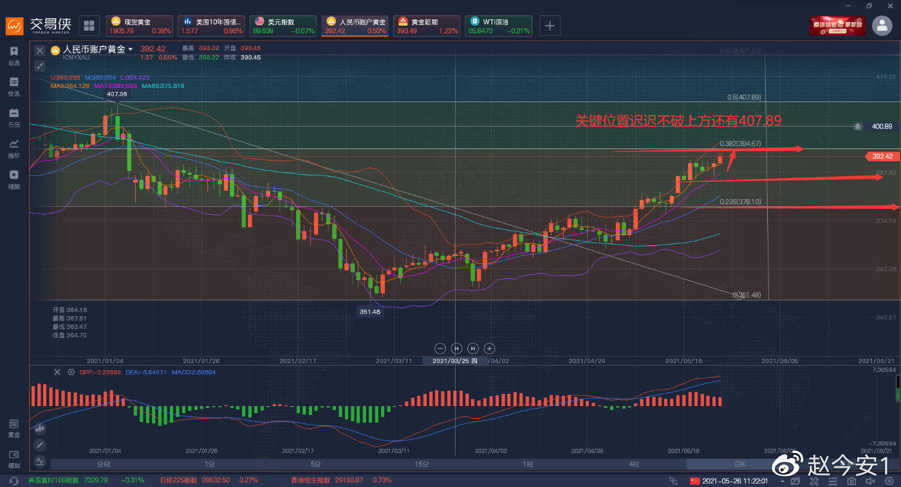Open the candlestick chart type tool
This screenshot has height=487, width=901.
click(40, 428)
